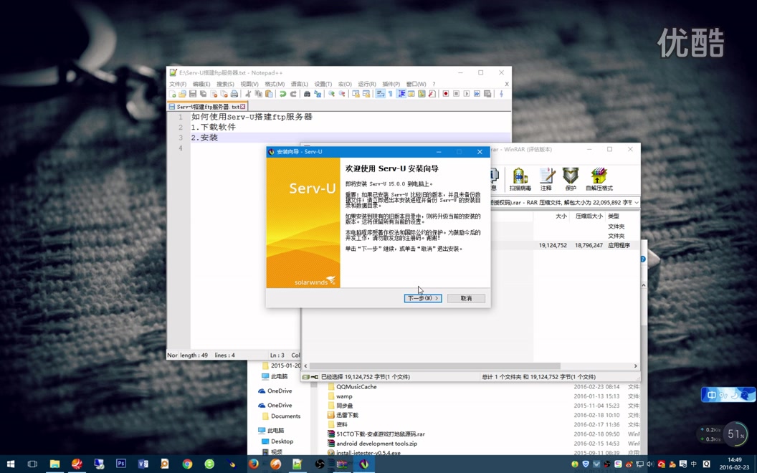This screenshot has height=473, width=757.
Task: Click the Replace icon in Notepad++ toolbar
Action: tap(318, 94)
